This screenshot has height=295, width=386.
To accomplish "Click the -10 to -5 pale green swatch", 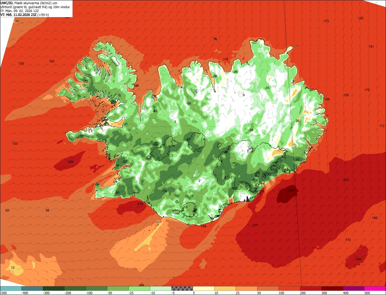I will (161, 288).
